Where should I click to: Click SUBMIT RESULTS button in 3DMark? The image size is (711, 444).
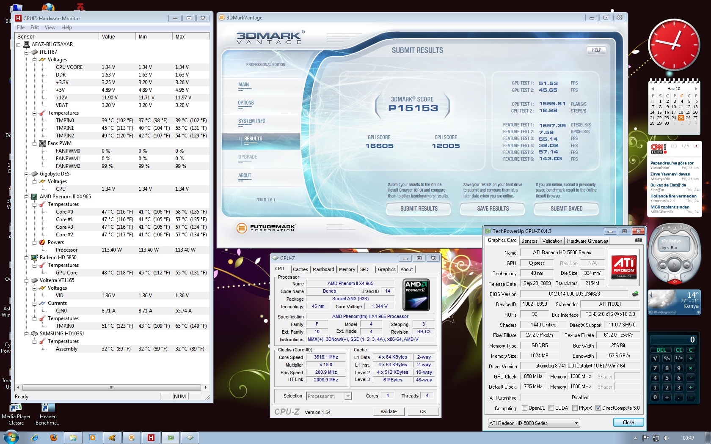pos(419,208)
